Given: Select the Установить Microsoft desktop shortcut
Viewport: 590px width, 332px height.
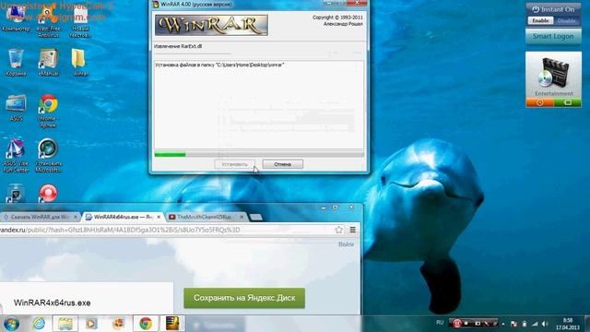Looking at the screenshot, I should click(x=48, y=156).
